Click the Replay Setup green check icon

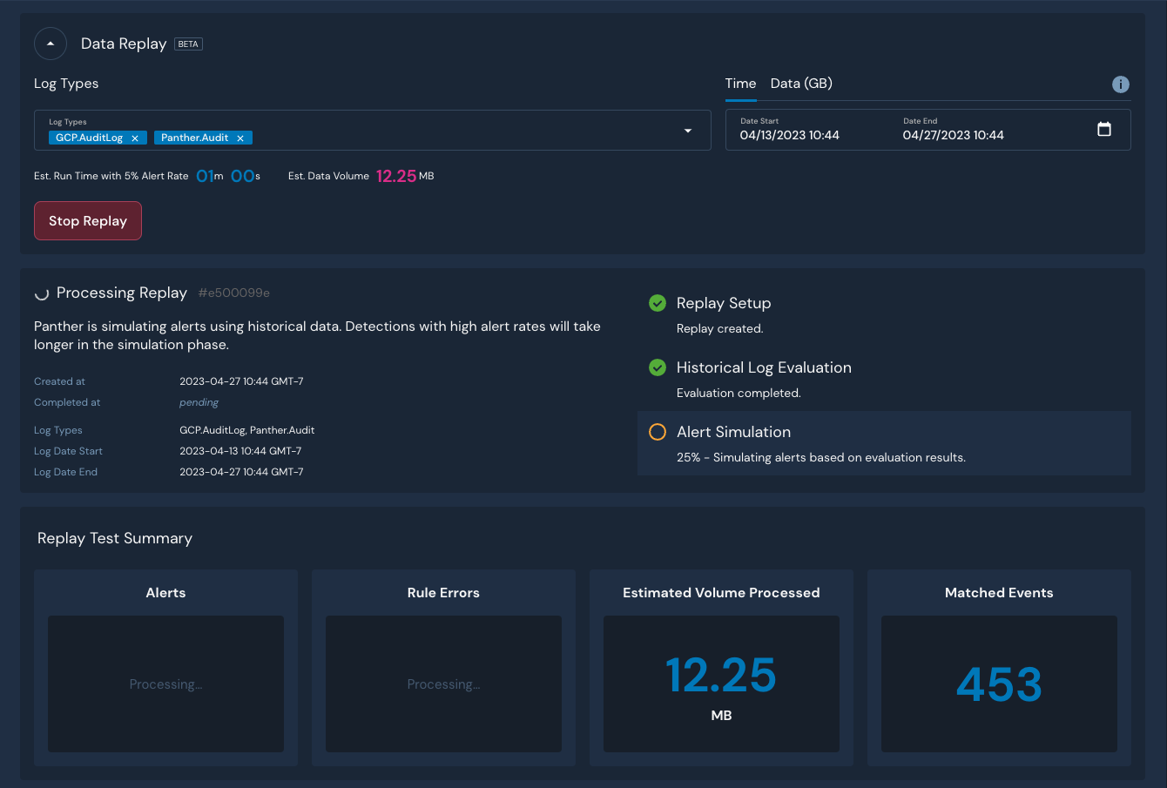tap(658, 303)
